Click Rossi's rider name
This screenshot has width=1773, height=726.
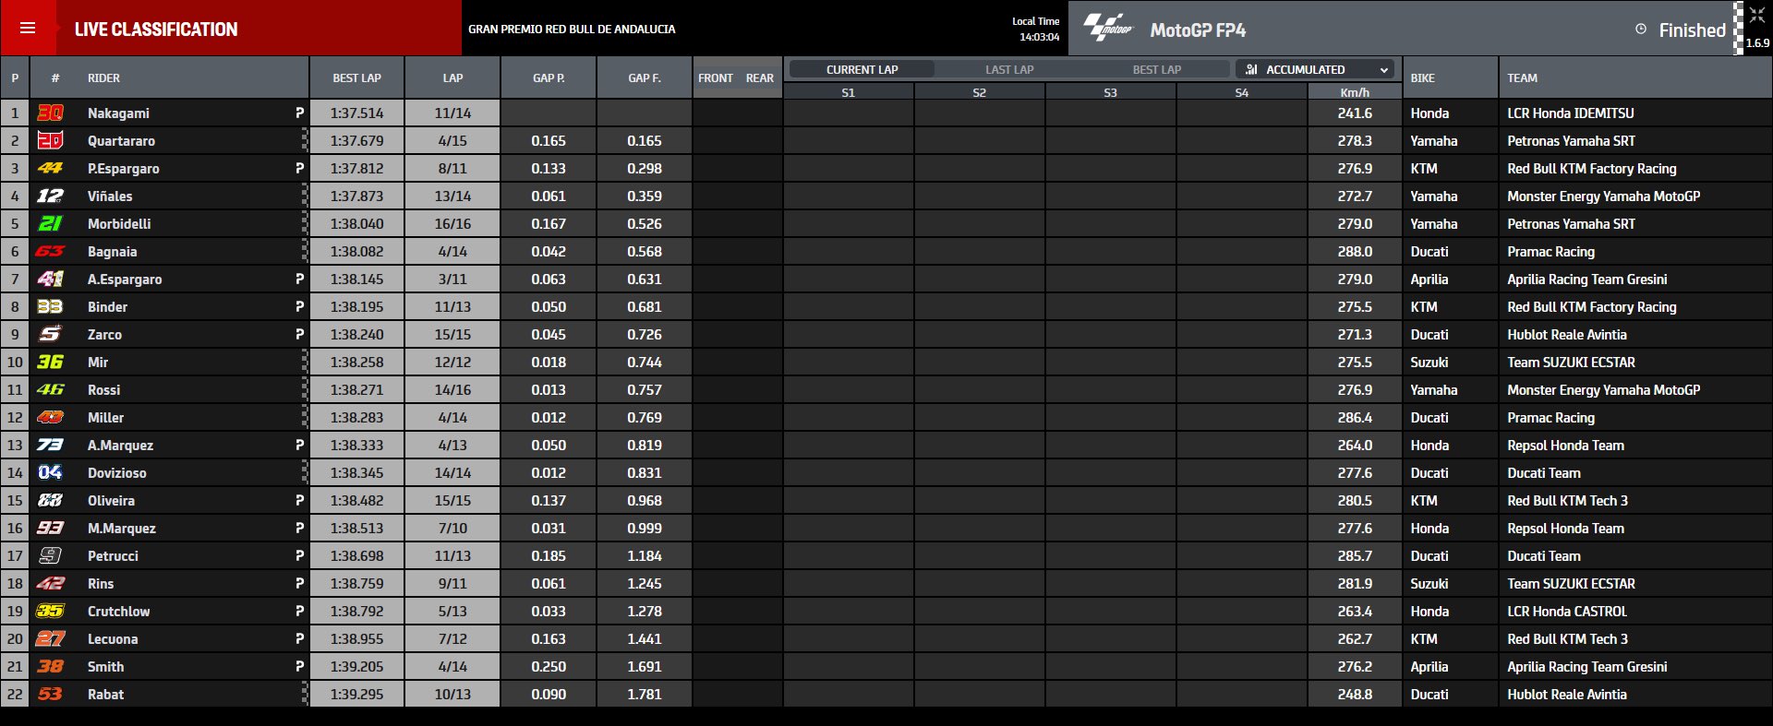pyautogui.click(x=103, y=389)
